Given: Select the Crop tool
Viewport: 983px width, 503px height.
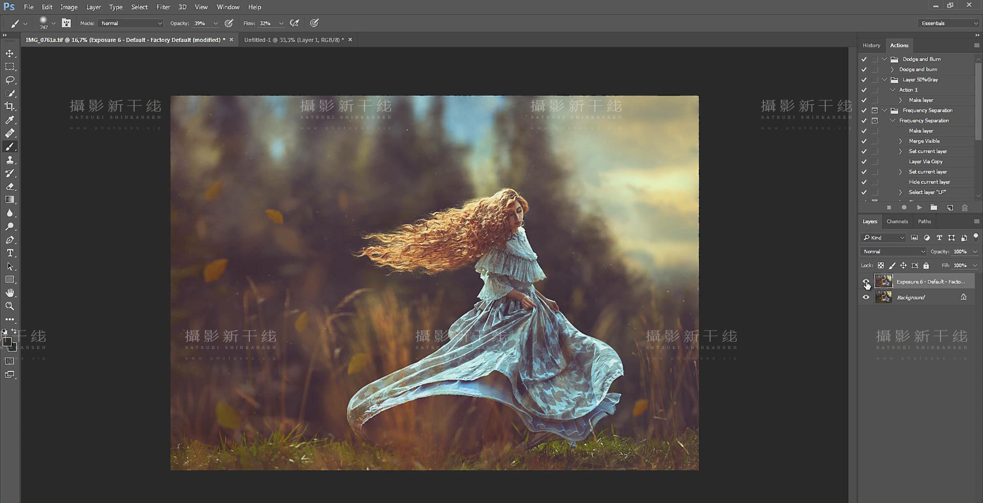Looking at the screenshot, I should pos(10,106).
